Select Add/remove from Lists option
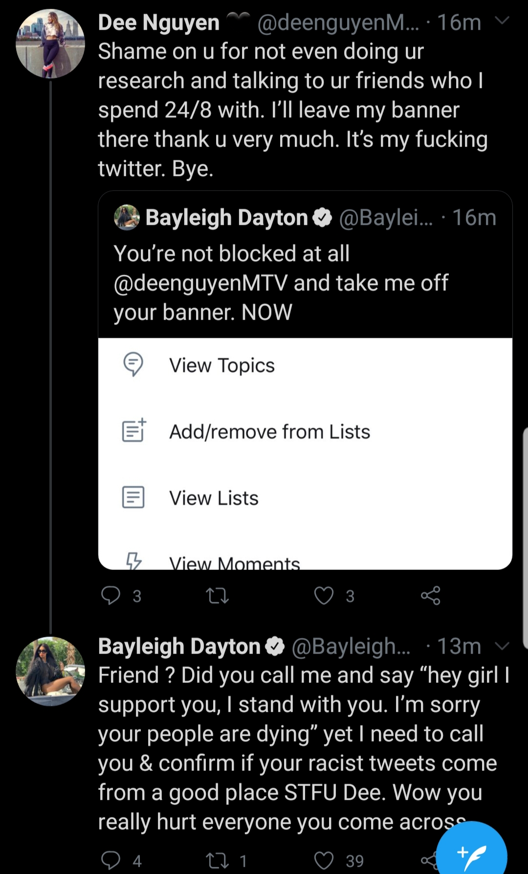The image size is (528, 874). pyautogui.click(x=305, y=432)
